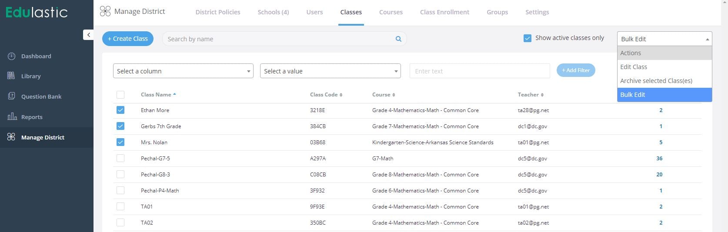
Task: Click the Kindergarten-Science-Arkansas Science Standards course
Action: tap(433, 143)
